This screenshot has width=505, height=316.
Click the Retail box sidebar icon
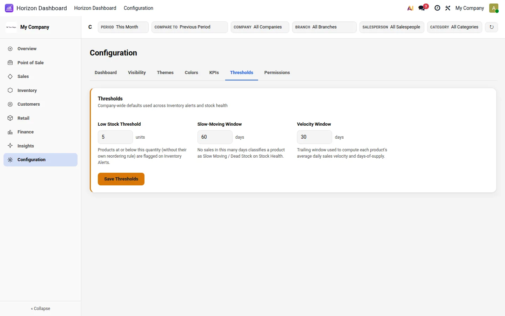click(x=10, y=118)
